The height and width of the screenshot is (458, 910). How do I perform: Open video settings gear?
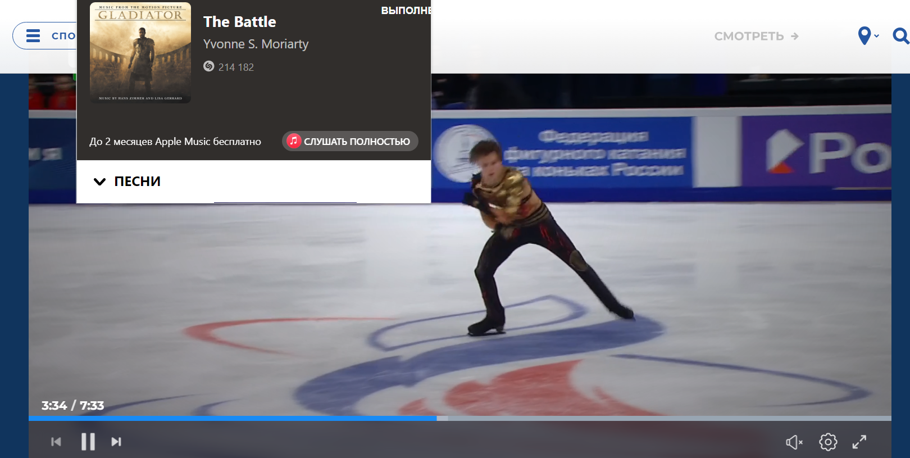(828, 442)
